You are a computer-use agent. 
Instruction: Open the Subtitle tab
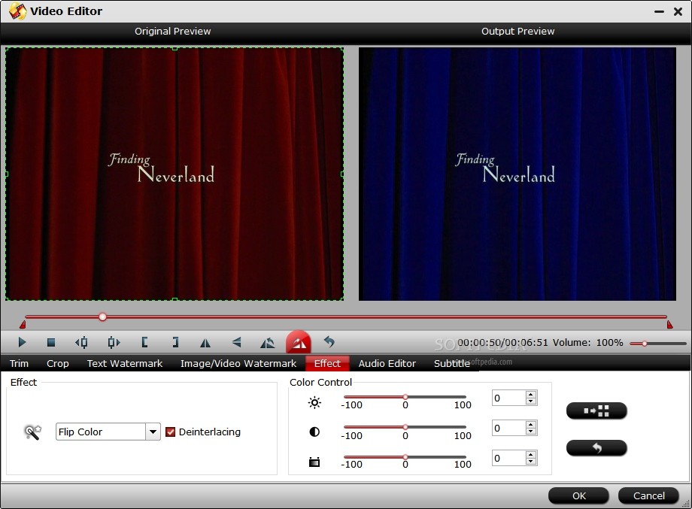pos(451,363)
